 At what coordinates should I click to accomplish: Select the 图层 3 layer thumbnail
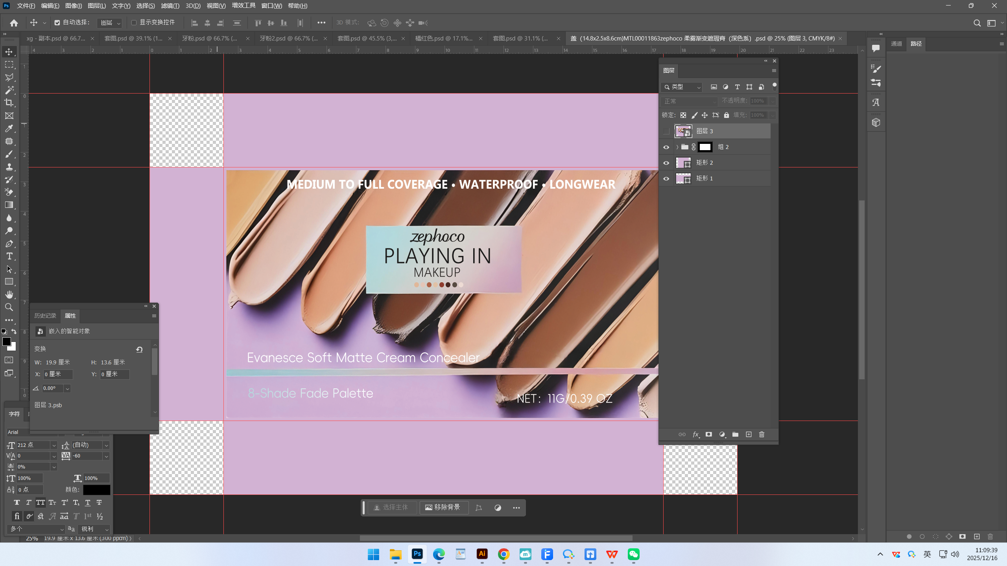[683, 131]
